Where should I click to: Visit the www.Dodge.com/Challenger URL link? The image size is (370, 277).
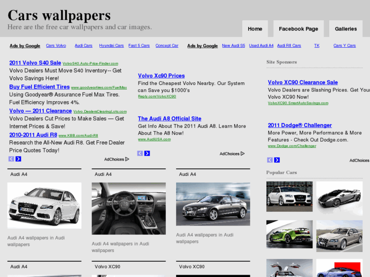[x=292, y=146]
